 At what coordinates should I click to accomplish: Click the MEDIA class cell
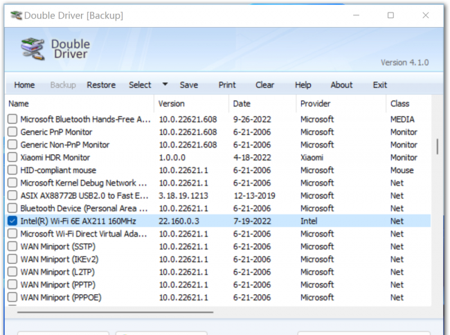(402, 119)
